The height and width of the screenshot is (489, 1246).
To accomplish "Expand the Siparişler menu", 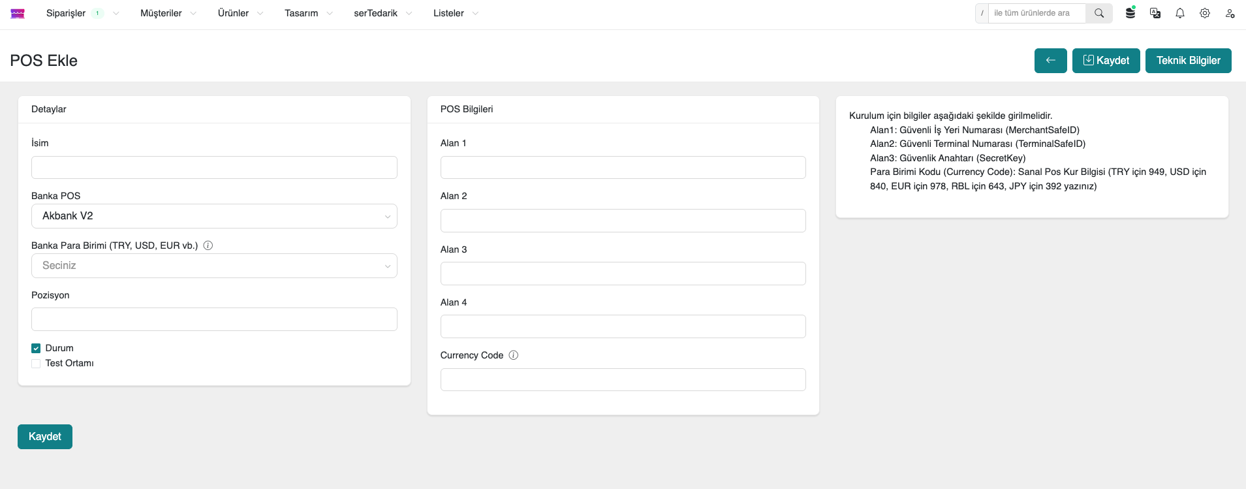I will (66, 13).
